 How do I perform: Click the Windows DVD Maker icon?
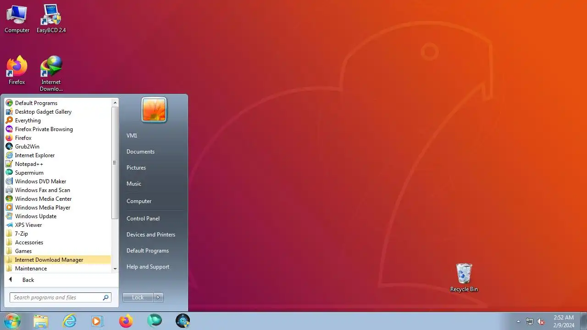(9, 181)
